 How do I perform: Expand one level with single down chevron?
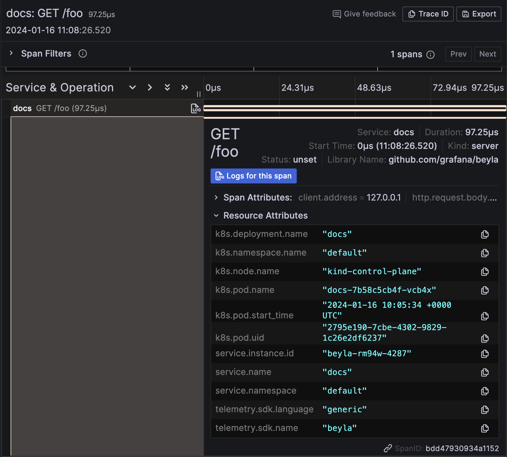[133, 87]
